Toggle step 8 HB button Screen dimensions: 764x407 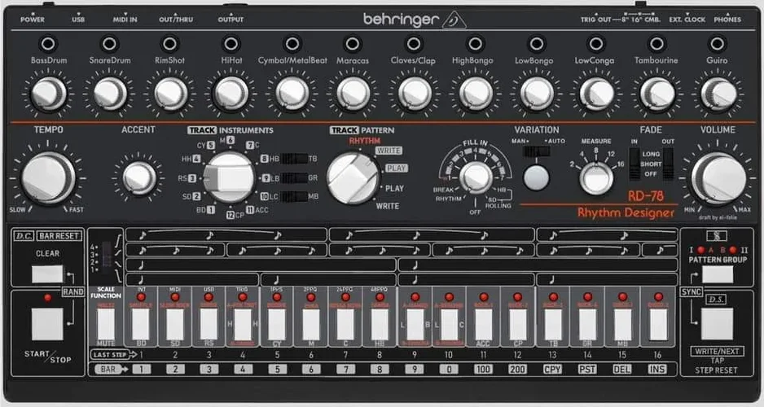pos(380,324)
